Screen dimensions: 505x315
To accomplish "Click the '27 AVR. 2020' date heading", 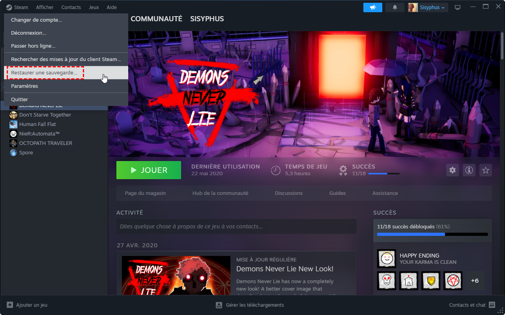I will pos(137,245).
